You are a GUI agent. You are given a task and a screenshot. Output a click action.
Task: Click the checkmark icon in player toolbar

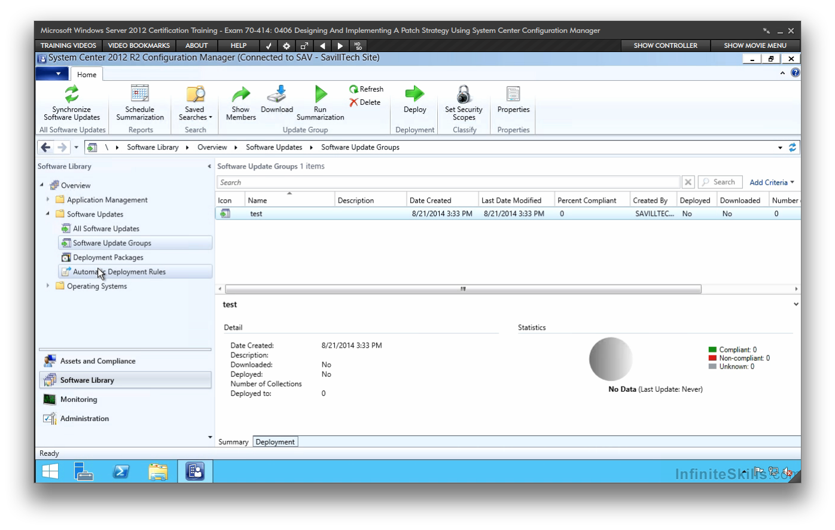pos(269,45)
